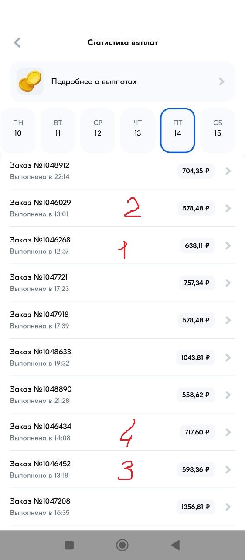Open the 'Подробнее о выплатах' chevron

(222, 81)
